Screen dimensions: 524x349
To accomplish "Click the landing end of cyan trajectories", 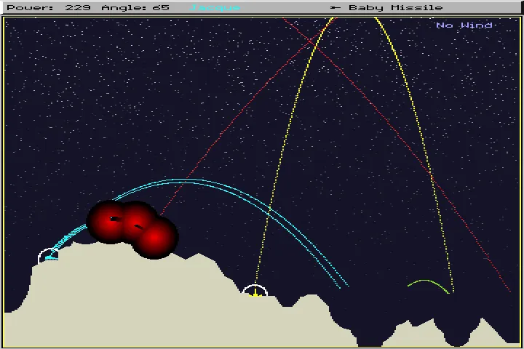I will (344, 285).
